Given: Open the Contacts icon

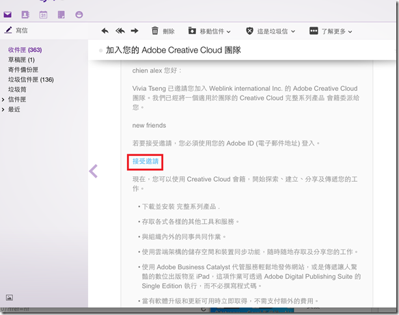Looking at the screenshot, I should coord(25,14).
